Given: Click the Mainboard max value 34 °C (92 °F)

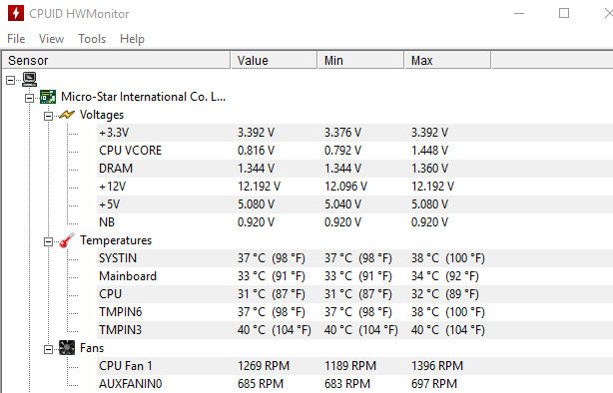Looking at the screenshot, I should pos(445,276).
